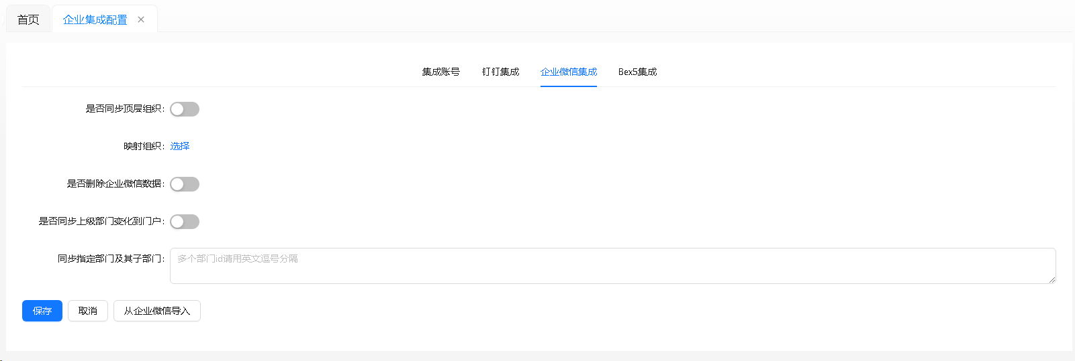Click 从企业微信导入 button
The height and width of the screenshot is (361, 1075).
tap(157, 311)
